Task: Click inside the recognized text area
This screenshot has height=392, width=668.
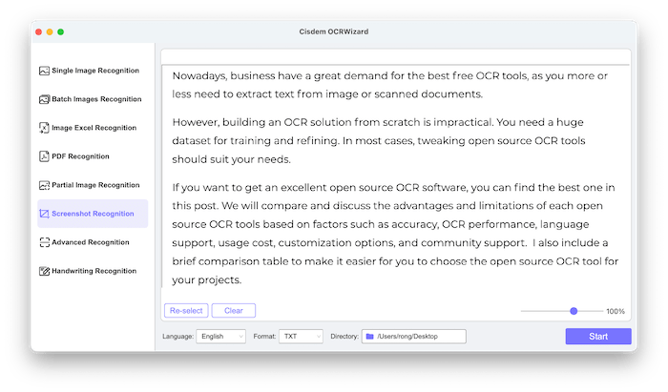Action: (x=395, y=181)
